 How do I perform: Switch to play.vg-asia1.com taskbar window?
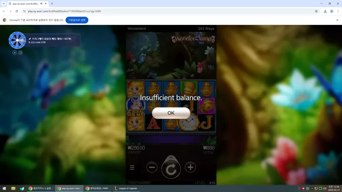click(69, 188)
